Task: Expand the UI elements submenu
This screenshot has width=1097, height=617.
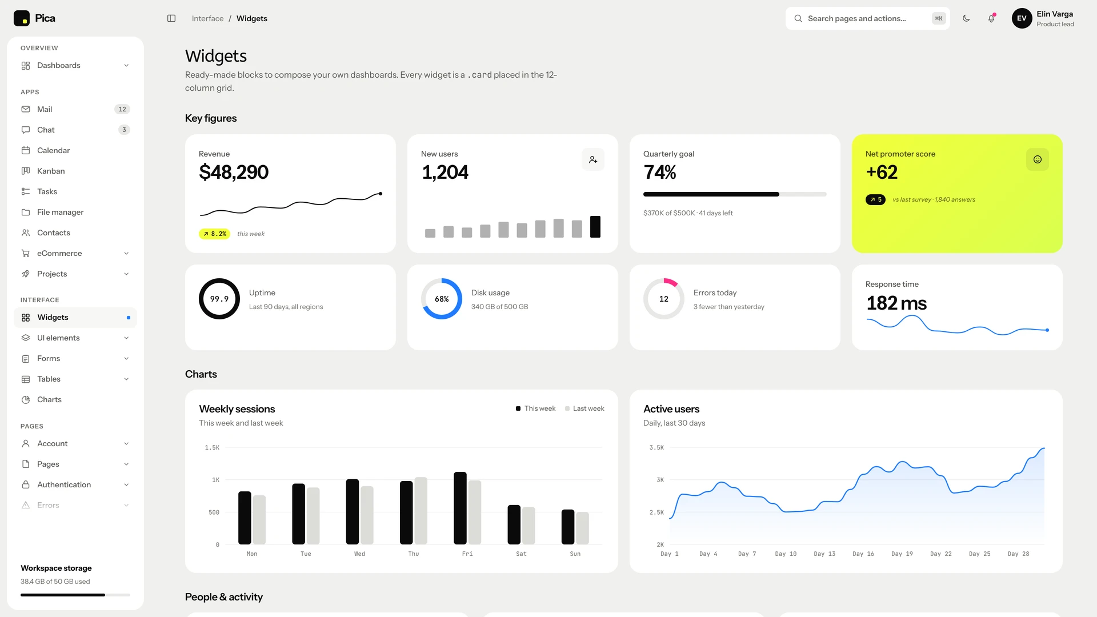Action: 75,338
